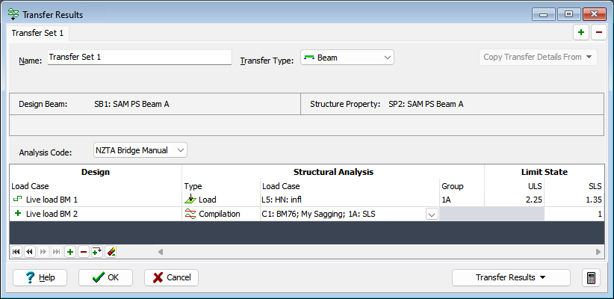Confirm with the OK button
Screen dimensions: 614x299
[x=106, y=277]
